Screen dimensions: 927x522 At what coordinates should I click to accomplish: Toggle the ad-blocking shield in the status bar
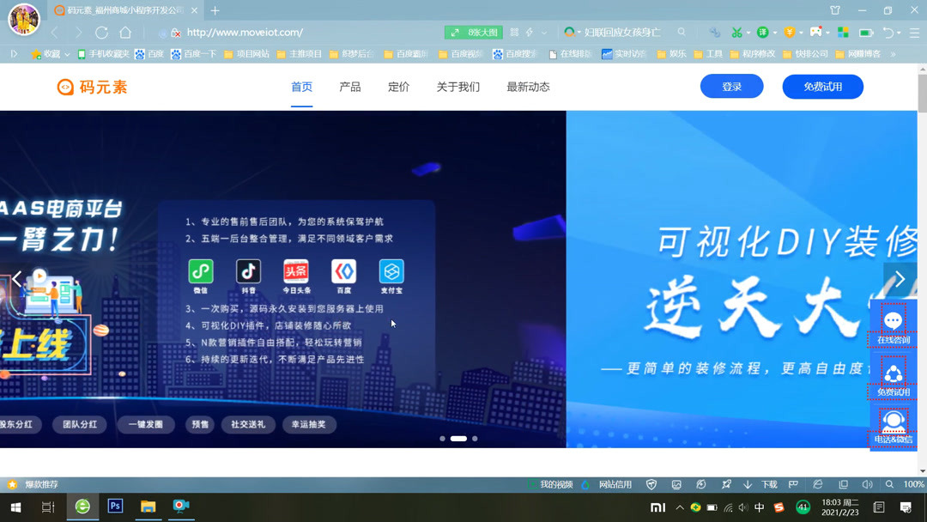650,485
